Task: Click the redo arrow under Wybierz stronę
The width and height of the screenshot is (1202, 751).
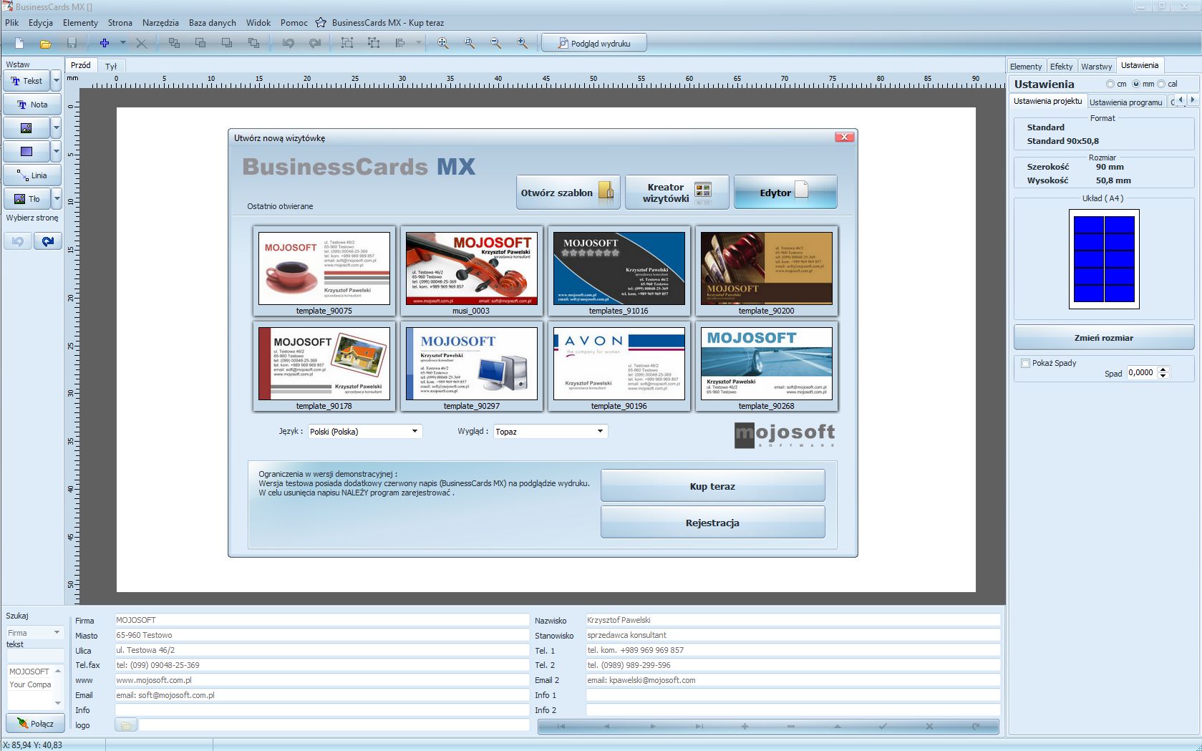Action: tap(48, 241)
